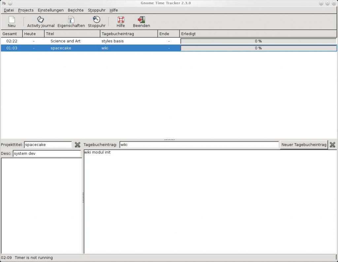Start the Stoppuhr using the clock toolbar icon
Viewport: 338px width, 262px height.
tap(96, 20)
